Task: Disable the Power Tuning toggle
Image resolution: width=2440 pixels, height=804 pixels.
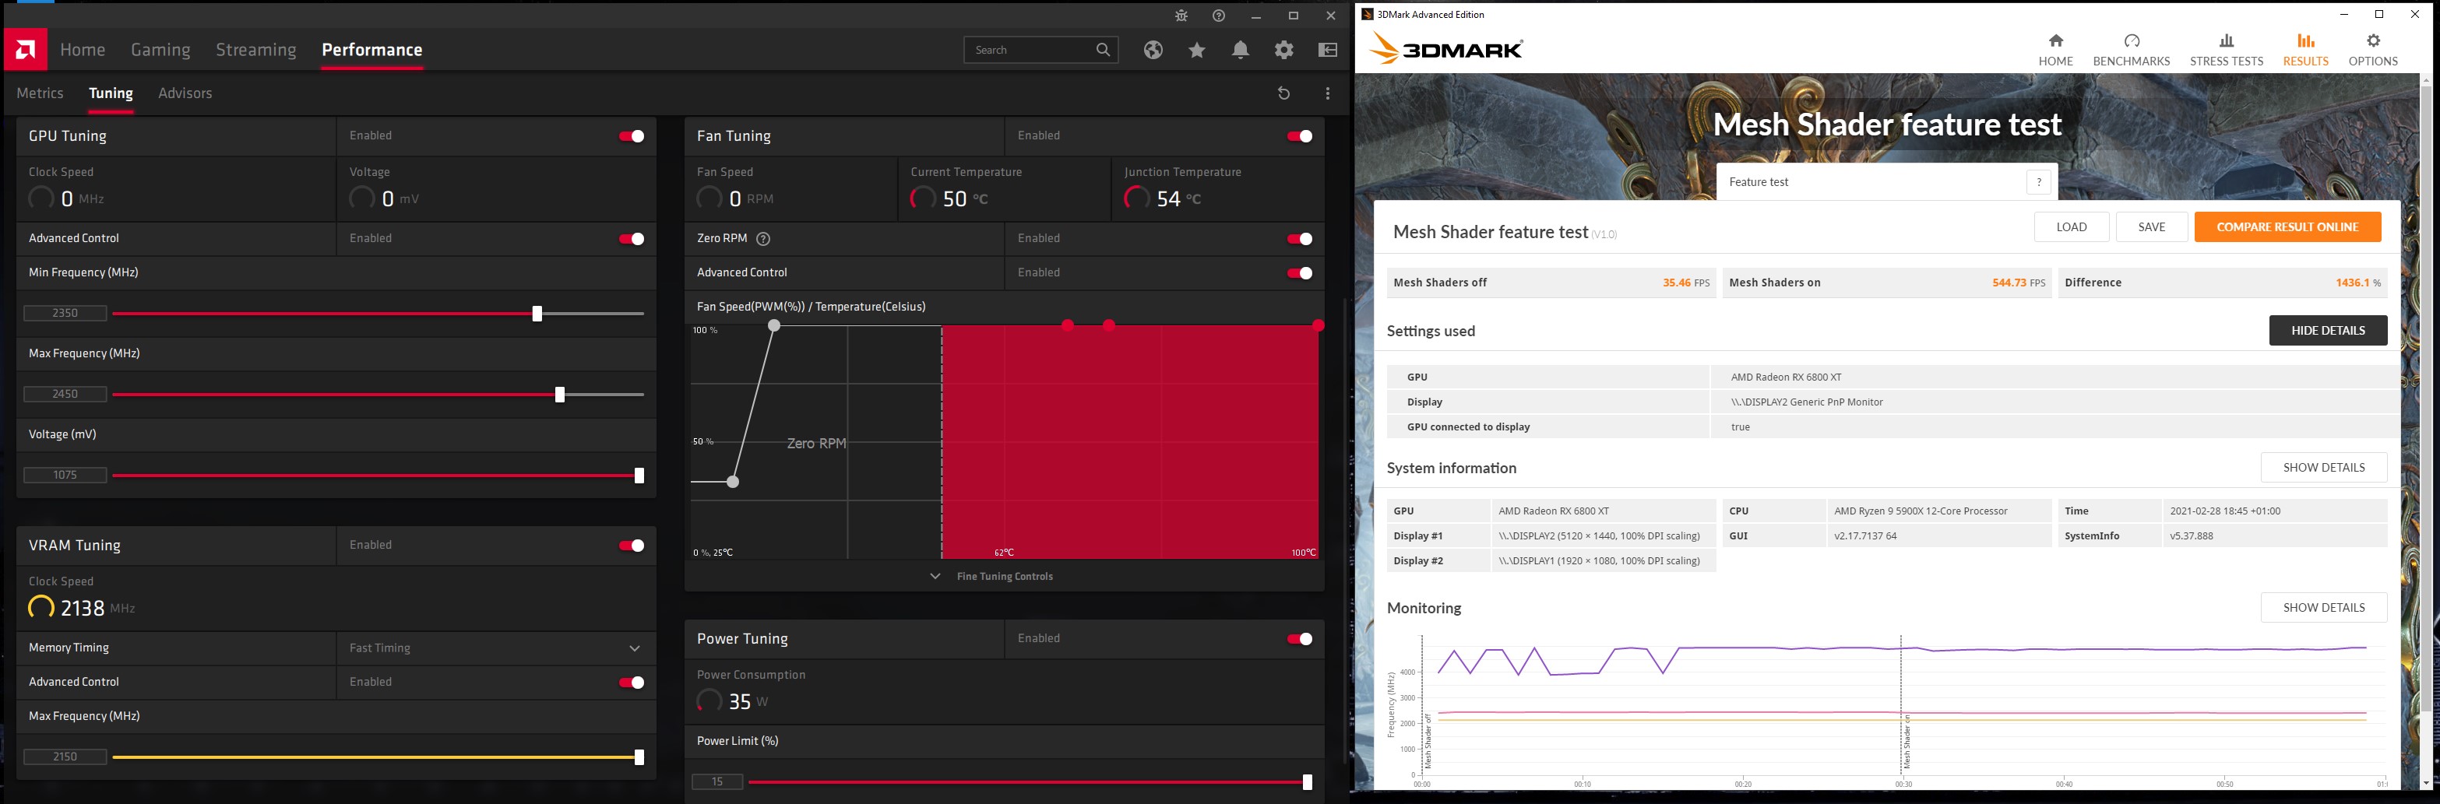Action: click(1300, 639)
